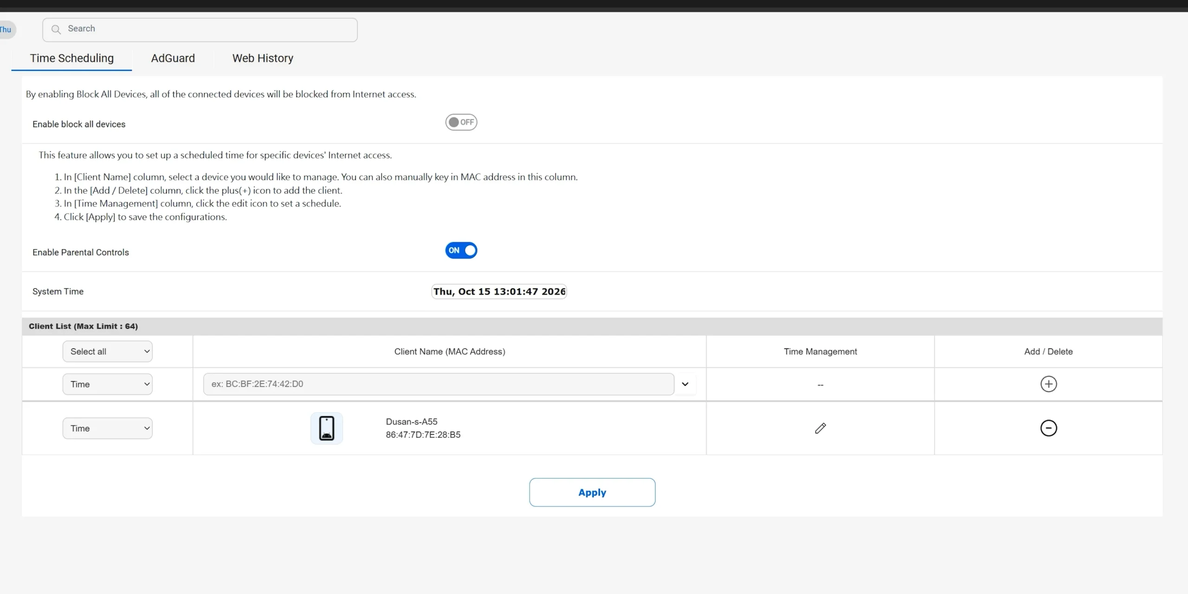Image resolution: width=1188 pixels, height=594 pixels.
Task: Open the schedule editor pencil for Dusan-s-A55
Action: [820, 428]
